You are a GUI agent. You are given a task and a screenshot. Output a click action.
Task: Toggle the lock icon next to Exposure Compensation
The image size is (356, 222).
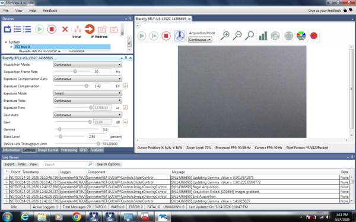point(125,86)
